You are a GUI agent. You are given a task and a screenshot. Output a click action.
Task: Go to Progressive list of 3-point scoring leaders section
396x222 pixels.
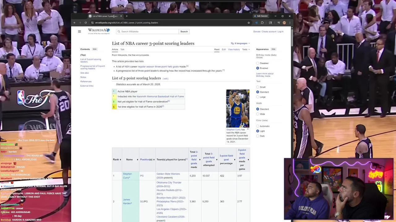pyautogui.click(x=93, y=67)
